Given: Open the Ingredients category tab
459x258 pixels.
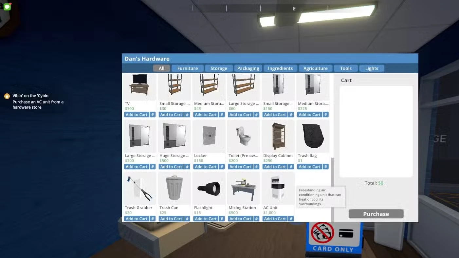Looking at the screenshot, I should (x=280, y=68).
